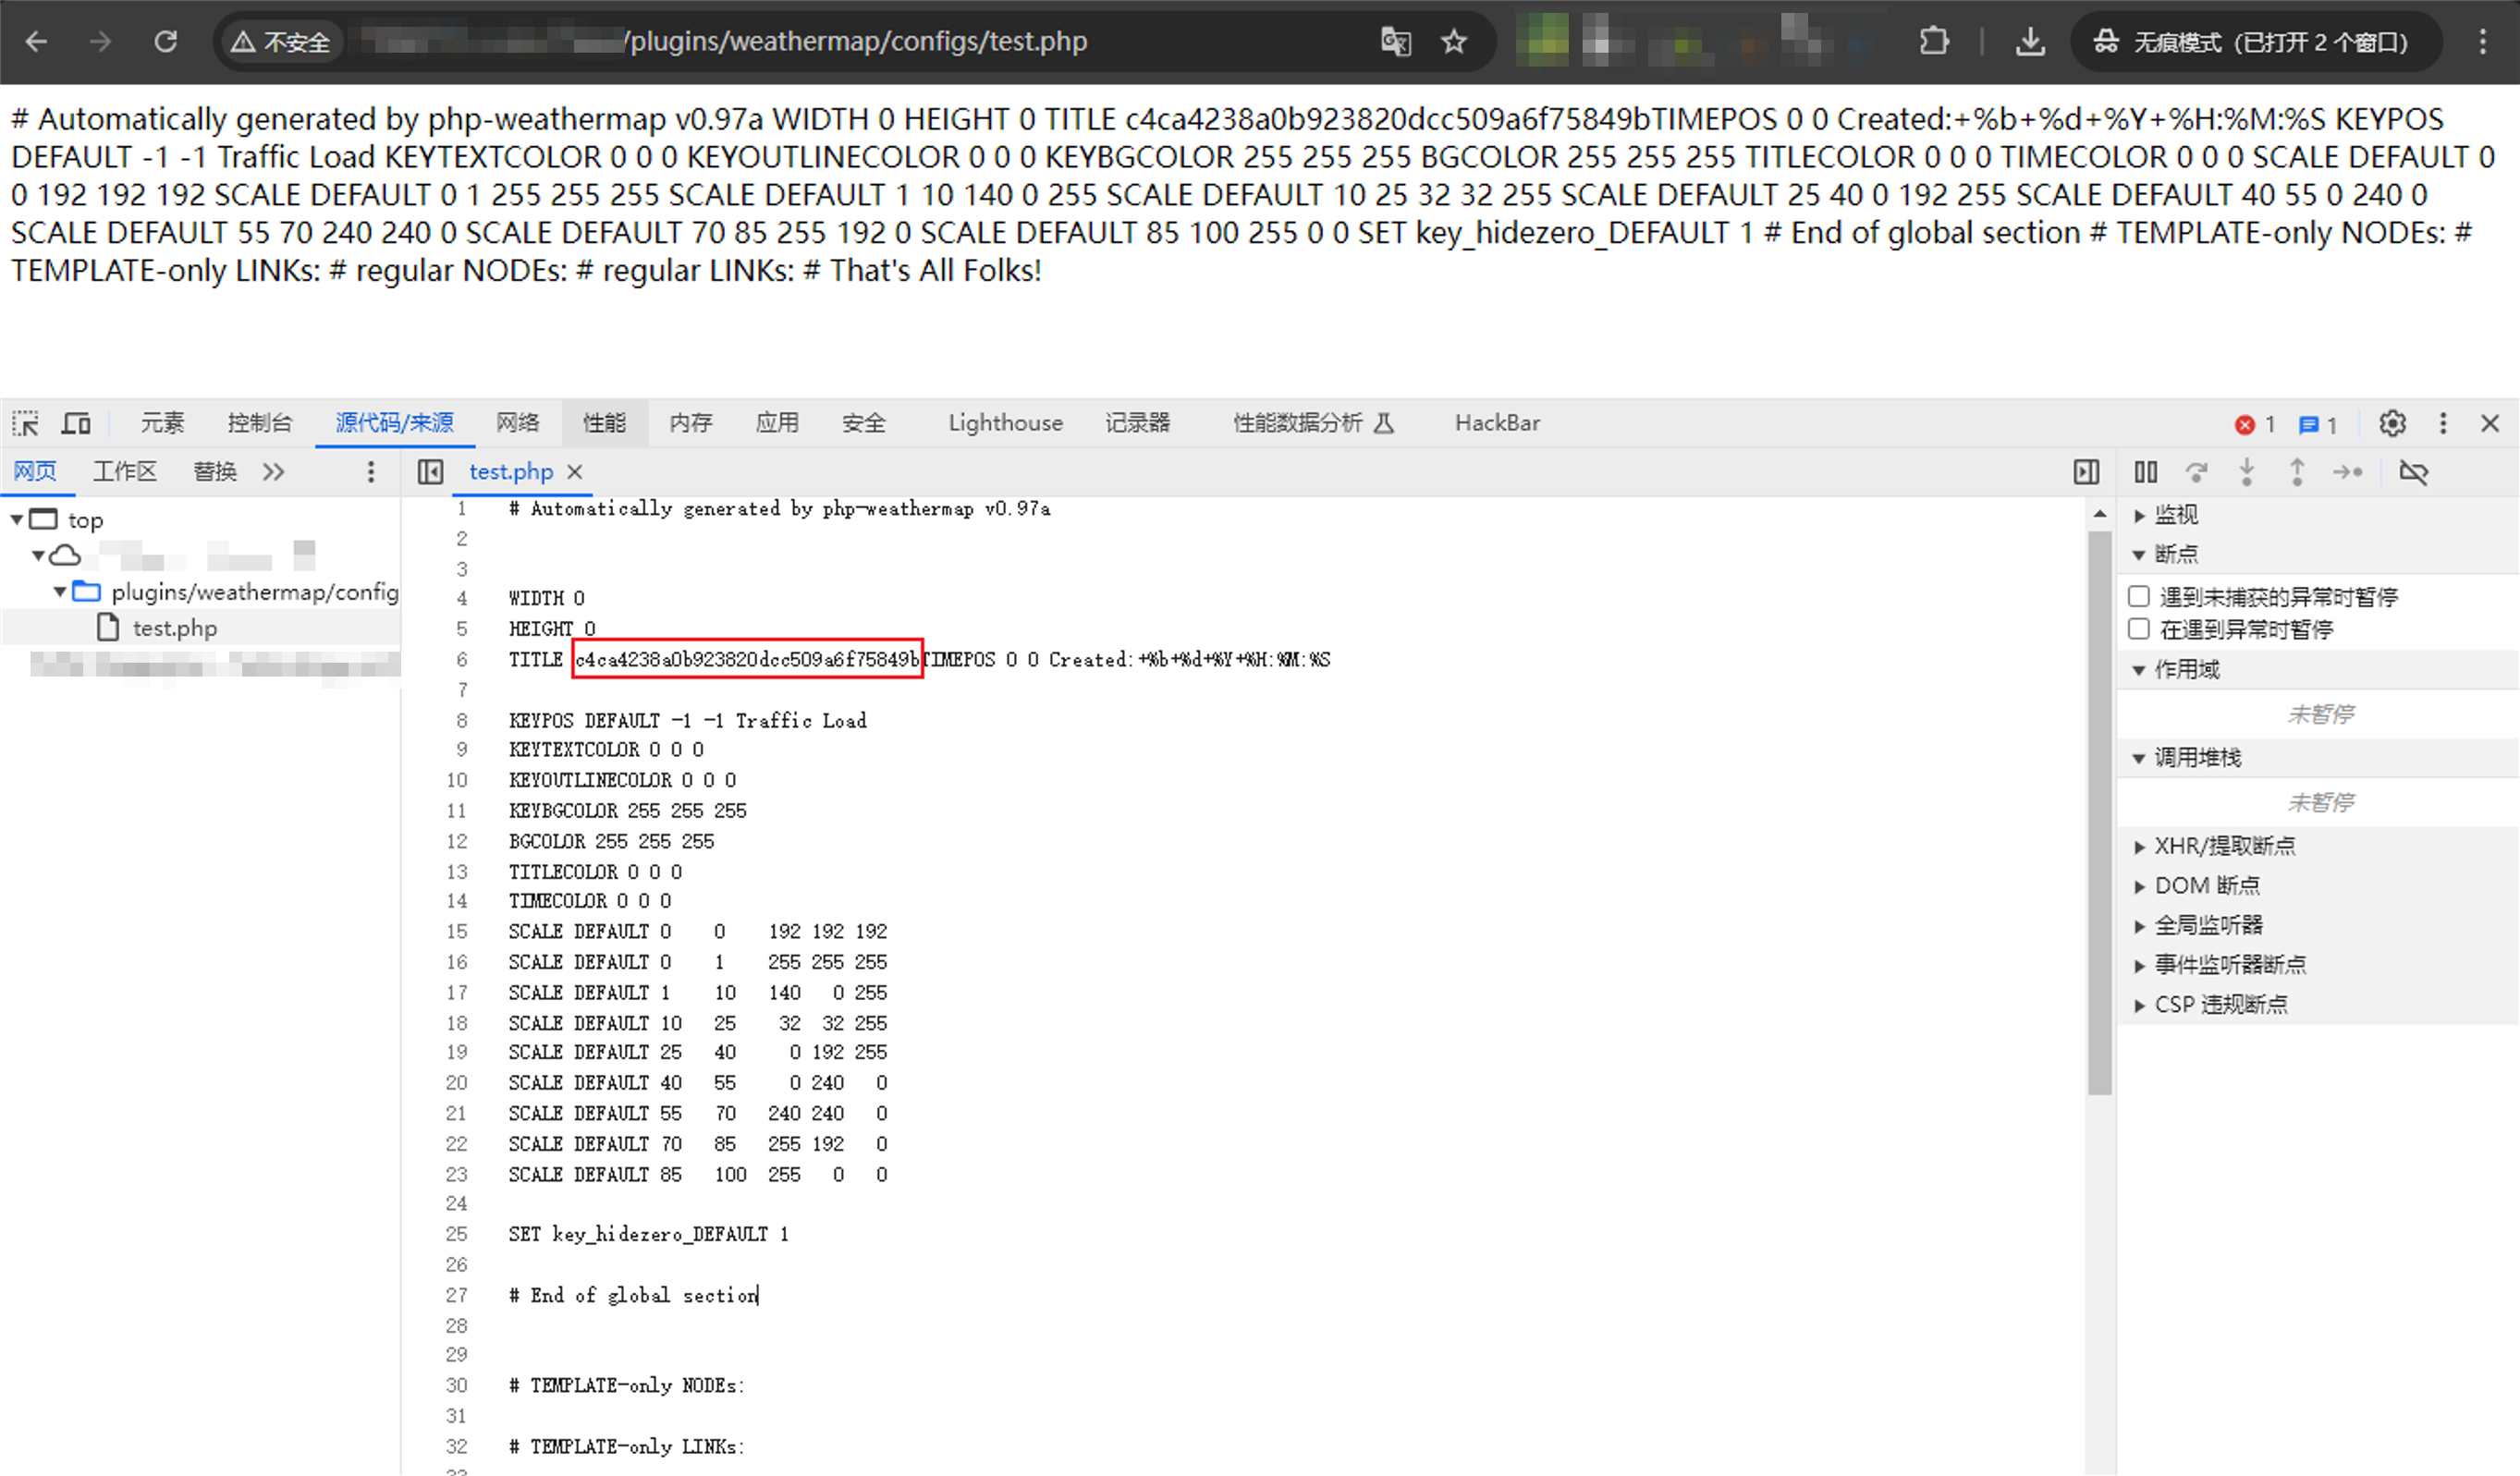
Task: Open the Lighthouse tab
Action: coord(1005,423)
